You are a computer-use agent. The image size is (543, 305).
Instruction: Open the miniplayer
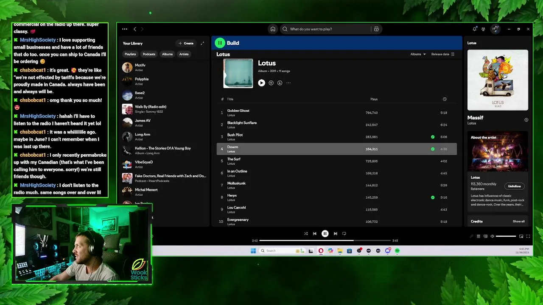coord(521,236)
